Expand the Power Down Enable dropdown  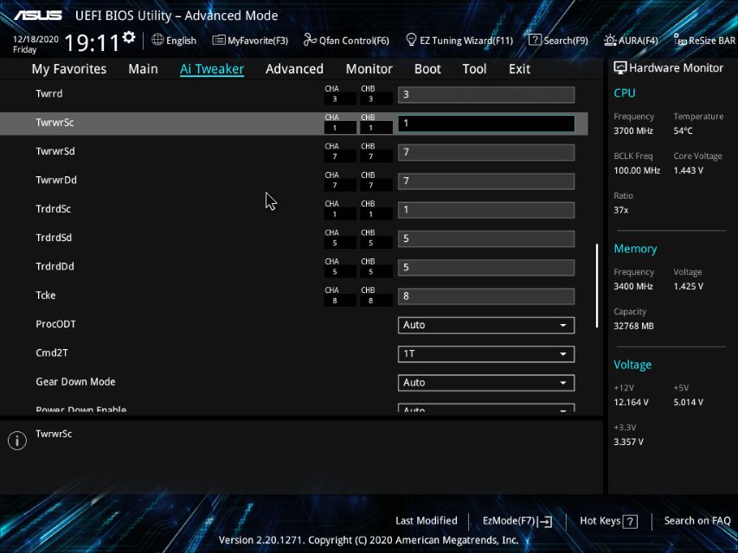[x=485, y=408]
